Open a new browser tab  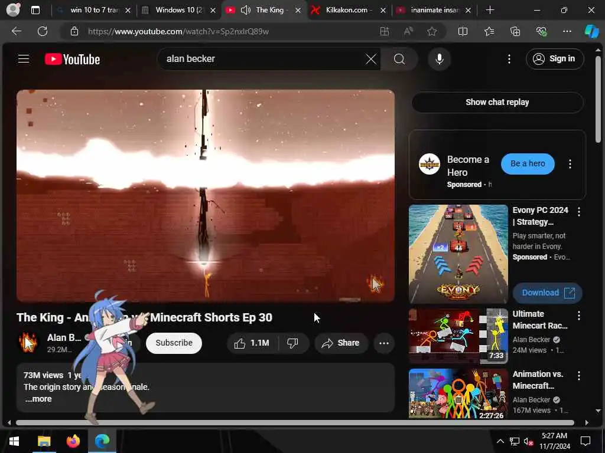(x=490, y=10)
